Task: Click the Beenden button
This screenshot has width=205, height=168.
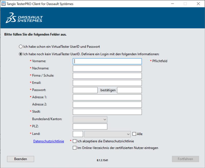Action: tap(20, 159)
